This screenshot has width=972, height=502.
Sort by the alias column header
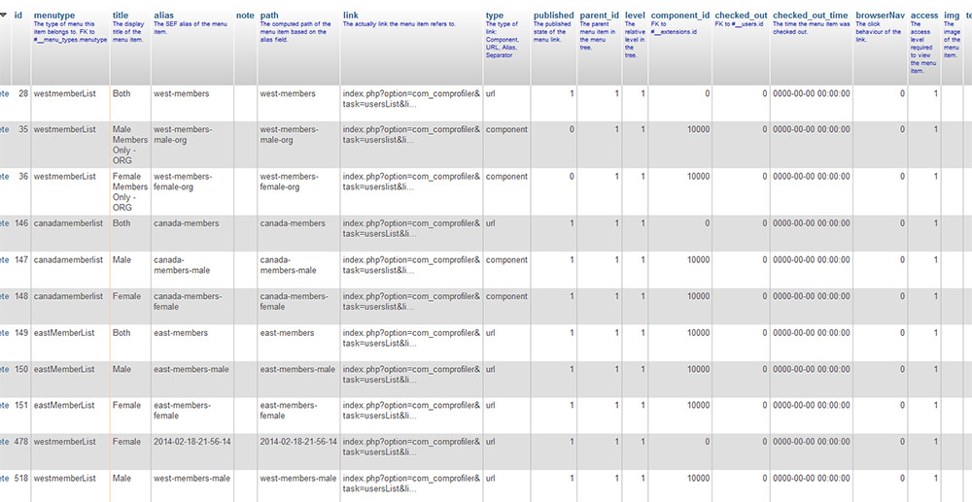(x=162, y=16)
